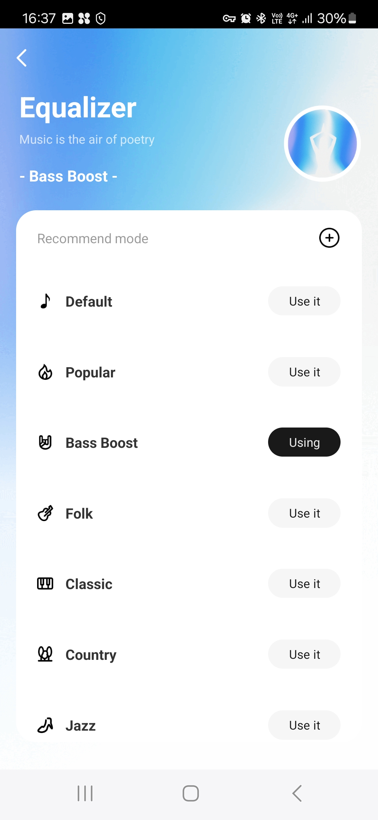Tap the music note icon beside Default
This screenshot has width=378, height=820.
pos(45,301)
